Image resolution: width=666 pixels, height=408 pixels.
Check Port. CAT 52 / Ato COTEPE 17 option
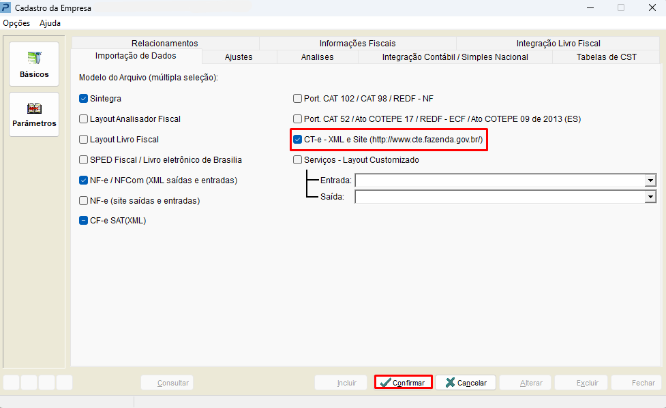coord(298,119)
